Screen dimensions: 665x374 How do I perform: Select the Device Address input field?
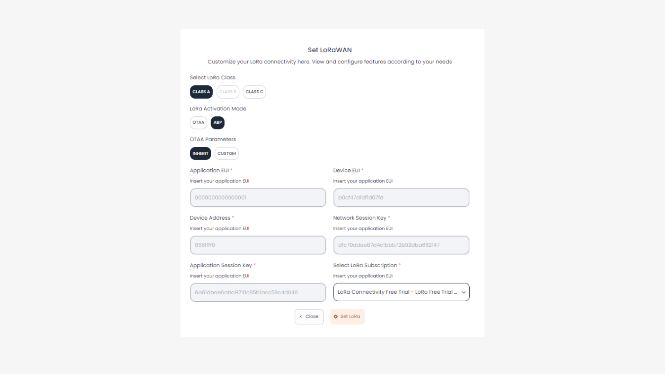[x=258, y=245]
